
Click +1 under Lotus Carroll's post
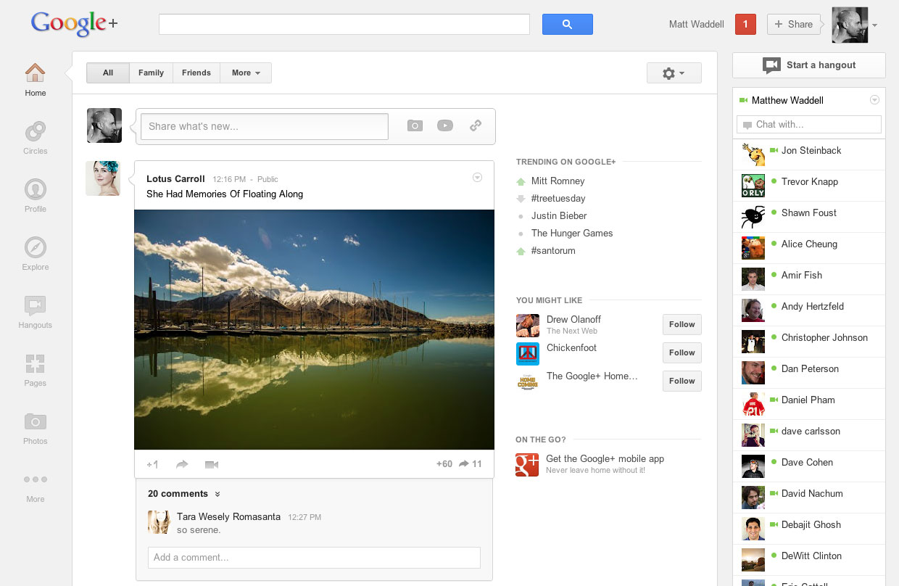(152, 464)
